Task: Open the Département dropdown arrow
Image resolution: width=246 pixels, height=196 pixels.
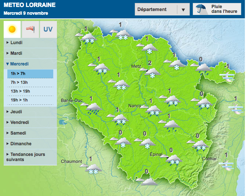Action: [x=183, y=10]
